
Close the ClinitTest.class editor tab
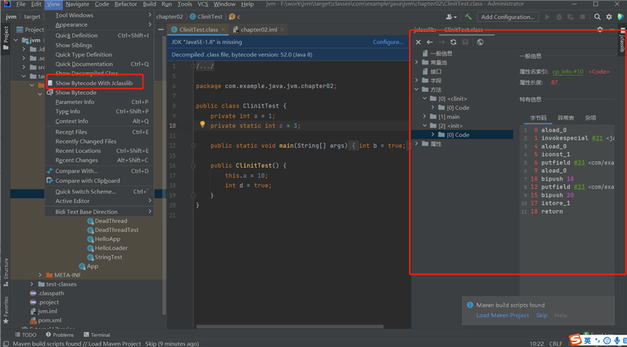[223, 30]
